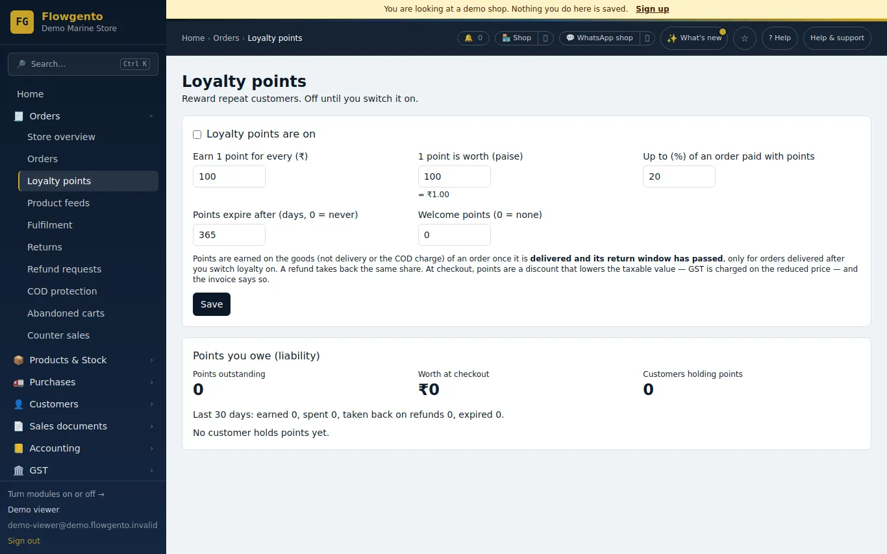This screenshot has width=887, height=554.
Task: Click the small icon beside Shop button
Action: tap(545, 38)
